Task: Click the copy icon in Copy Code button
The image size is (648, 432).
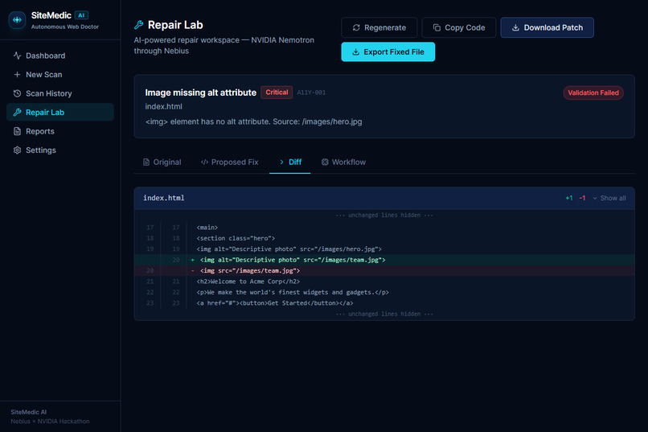Action: [437, 27]
